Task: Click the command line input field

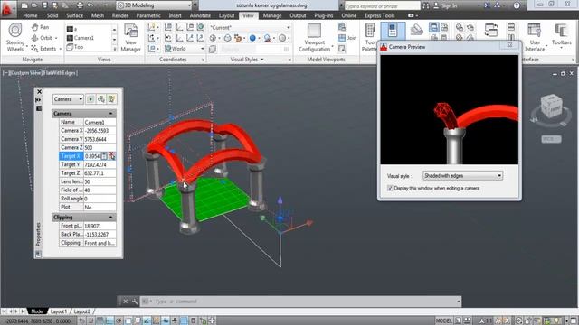Action: (x=301, y=302)
